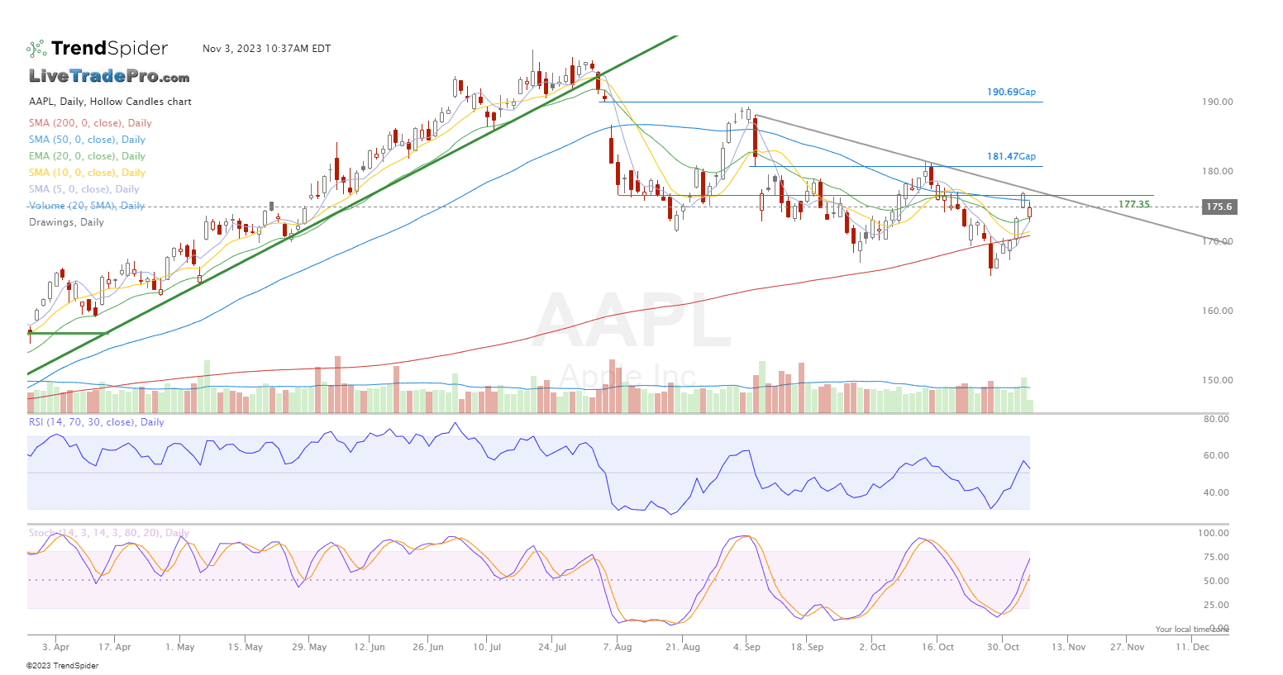Click the 16. Oct date label
Image resolution: width=1283 pixels, height=675 pixels.
(937, 647)
